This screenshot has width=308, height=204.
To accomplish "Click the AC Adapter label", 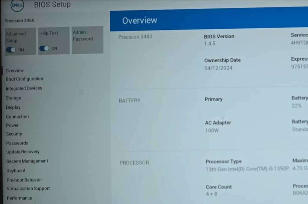I will (x=218, y=123).
